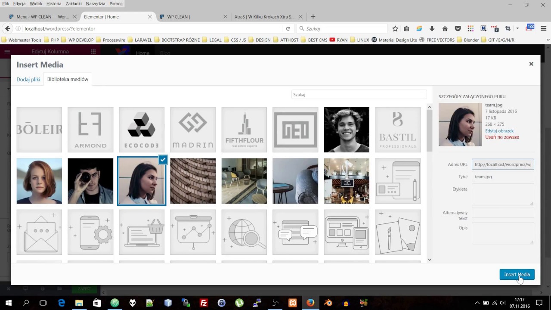
Task: Select the presentation chart icon image
Action: (x=193, y=232)
